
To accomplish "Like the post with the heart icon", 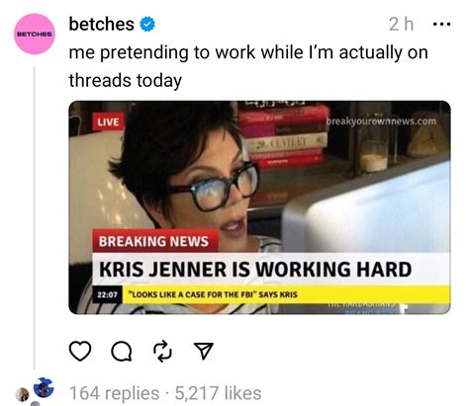I will click(80, 352).
